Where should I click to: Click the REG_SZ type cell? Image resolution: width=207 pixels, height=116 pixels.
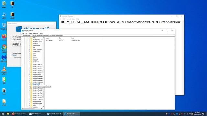coord(61,41)
